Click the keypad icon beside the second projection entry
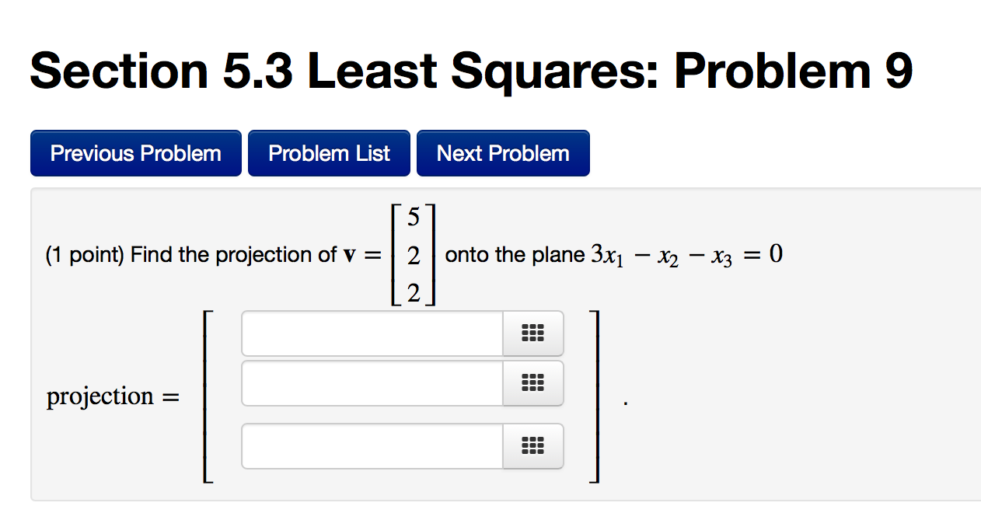The image size is (981, 527). point(533,383)
